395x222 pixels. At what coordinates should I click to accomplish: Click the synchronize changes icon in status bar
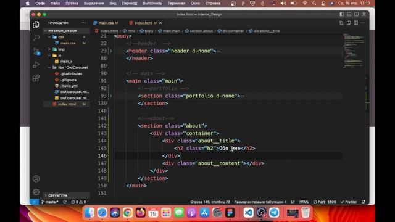point(65,202)
